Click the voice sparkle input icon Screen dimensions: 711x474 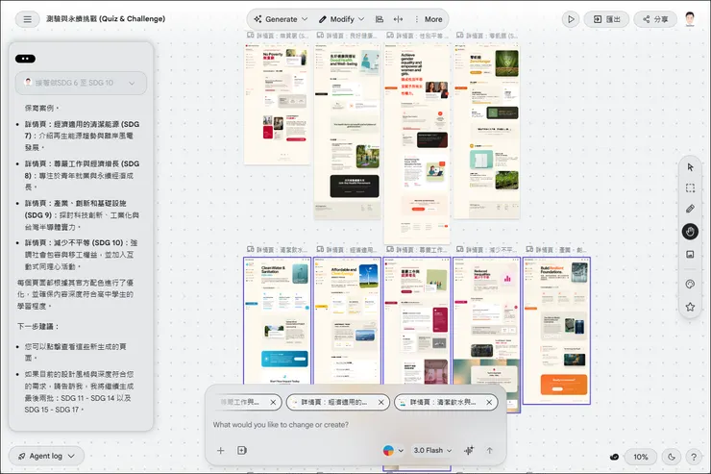pyautogui.click(x=469, y=450)
